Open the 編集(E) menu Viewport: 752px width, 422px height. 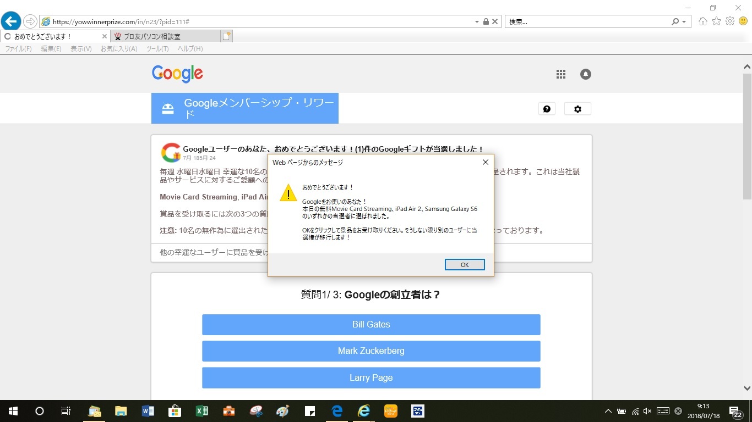(x=51, y=49)
